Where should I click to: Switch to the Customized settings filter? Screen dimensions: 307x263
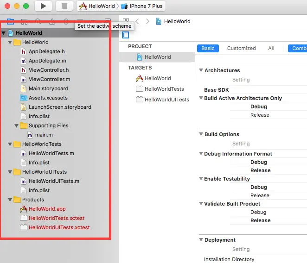(x=242, y=48)
